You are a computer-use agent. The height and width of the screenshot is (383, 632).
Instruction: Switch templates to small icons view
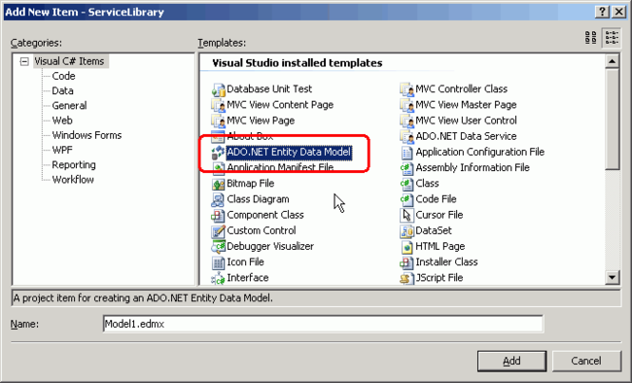click(x=612, y=38)
